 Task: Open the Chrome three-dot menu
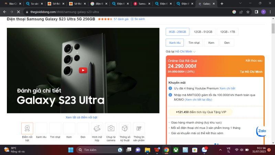270,12
